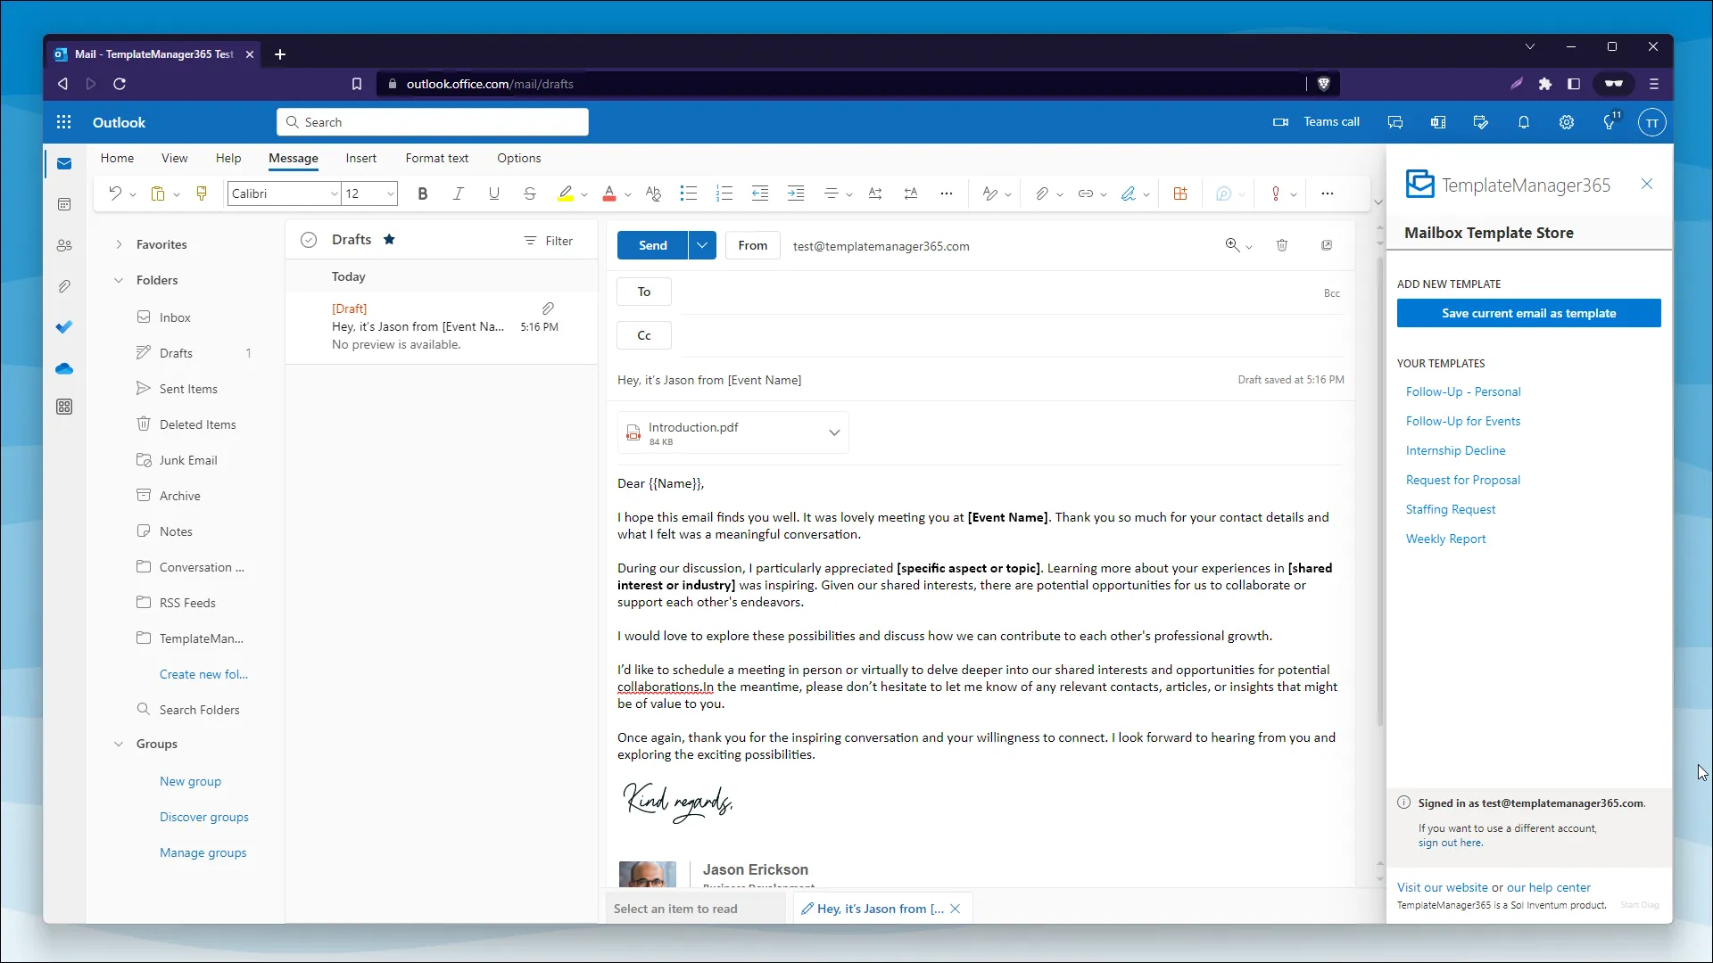Image resolution: width=1713 pixels, height=963 pixels.
Task: Toggle underline formatting
Action: tap(494, 193)
